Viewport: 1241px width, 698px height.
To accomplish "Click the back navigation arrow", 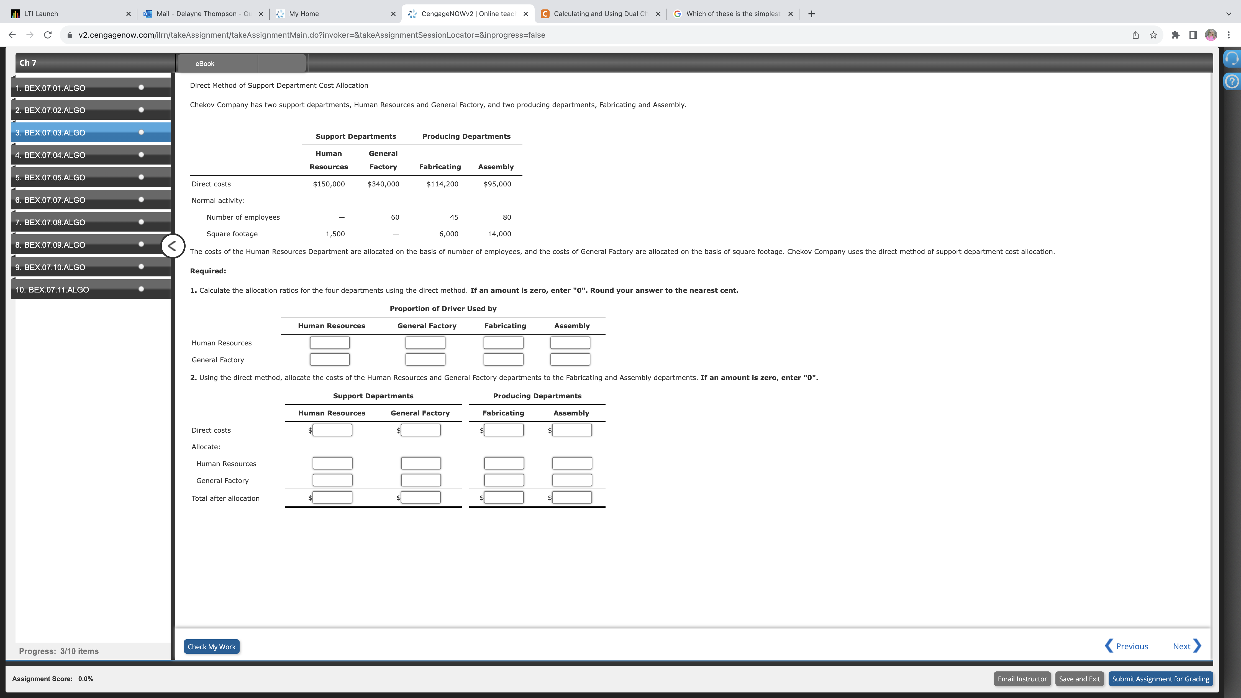I will coord(12,35).
